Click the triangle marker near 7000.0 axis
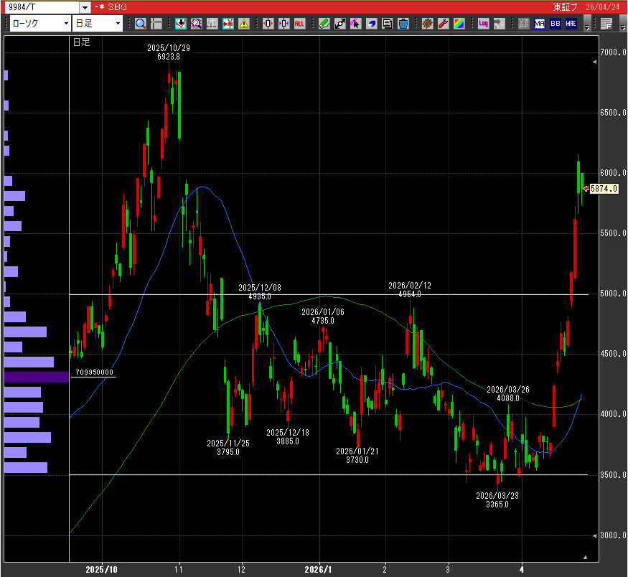Screen dimensions: 628x577 [x=595, y=62]
